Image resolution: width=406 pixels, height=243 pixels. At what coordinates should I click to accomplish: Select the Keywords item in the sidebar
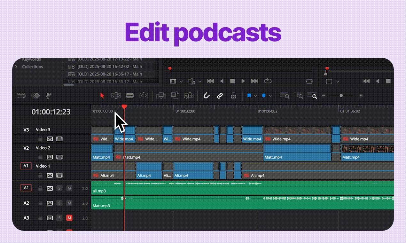(x=32, y=59)
